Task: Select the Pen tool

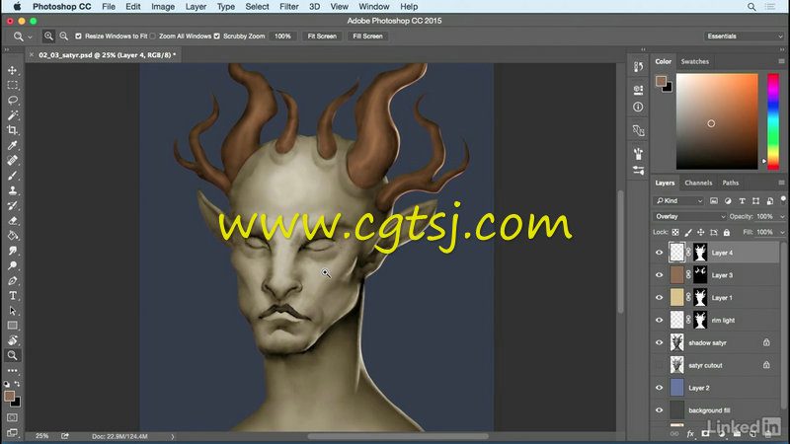Action: (13, 280)
